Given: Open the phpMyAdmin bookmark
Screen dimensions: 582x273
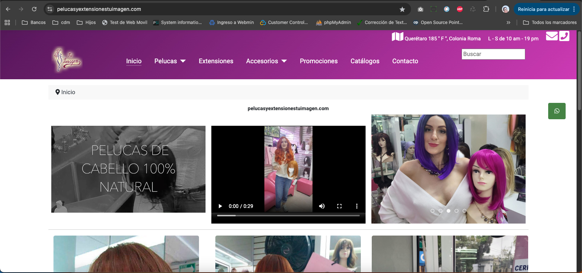Looking at the screenshot, I should pos(334,23).
